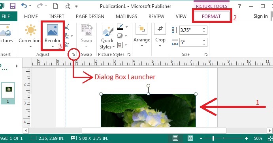Open the Picture Border color dropdown

pyautogui.click(x=126, y=27)
